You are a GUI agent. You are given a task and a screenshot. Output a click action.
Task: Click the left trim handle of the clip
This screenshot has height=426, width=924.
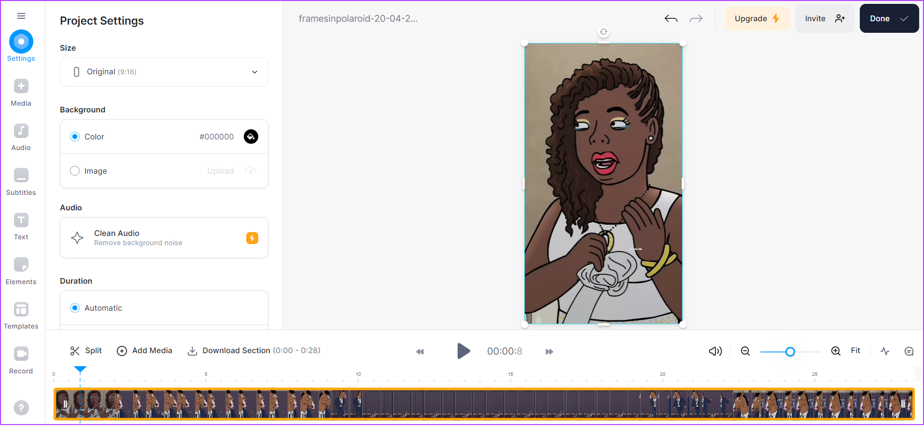tap(65, 404)
